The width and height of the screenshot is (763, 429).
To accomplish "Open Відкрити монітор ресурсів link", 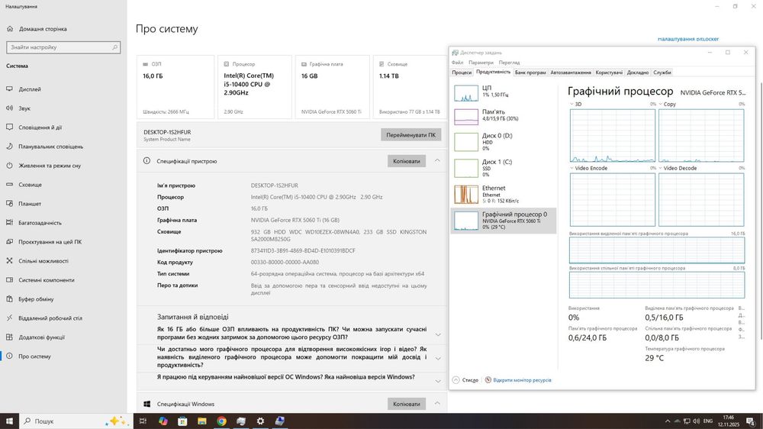I will pos(522,380).
